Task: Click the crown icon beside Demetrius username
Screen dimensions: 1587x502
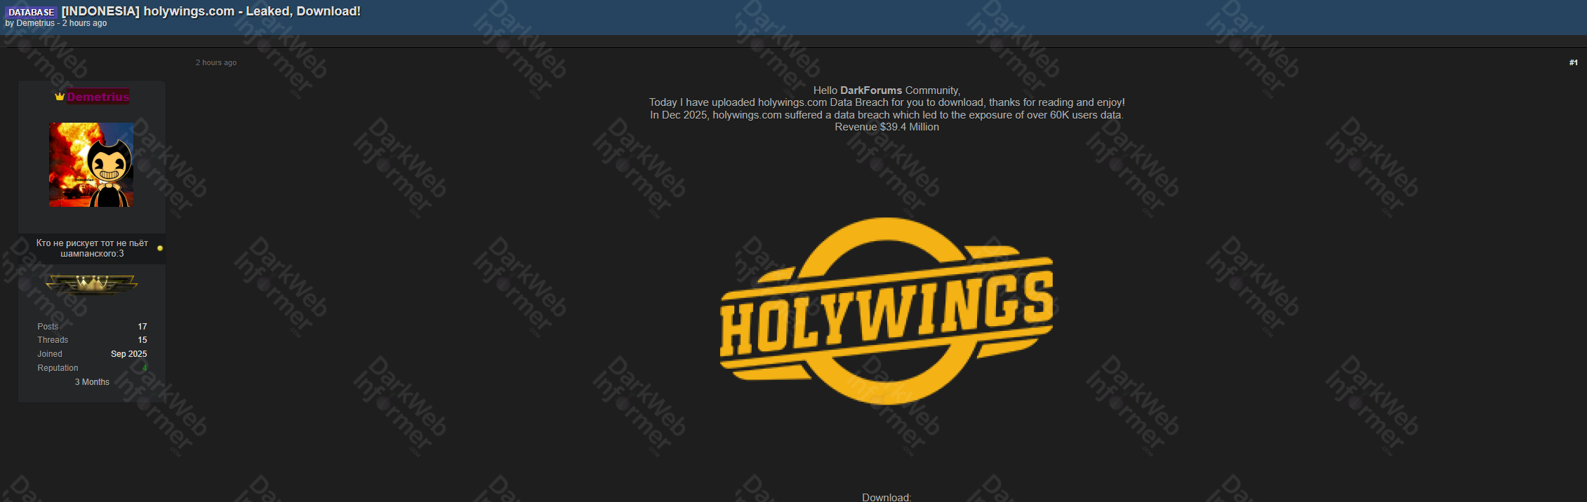Action: click(60, 97)
